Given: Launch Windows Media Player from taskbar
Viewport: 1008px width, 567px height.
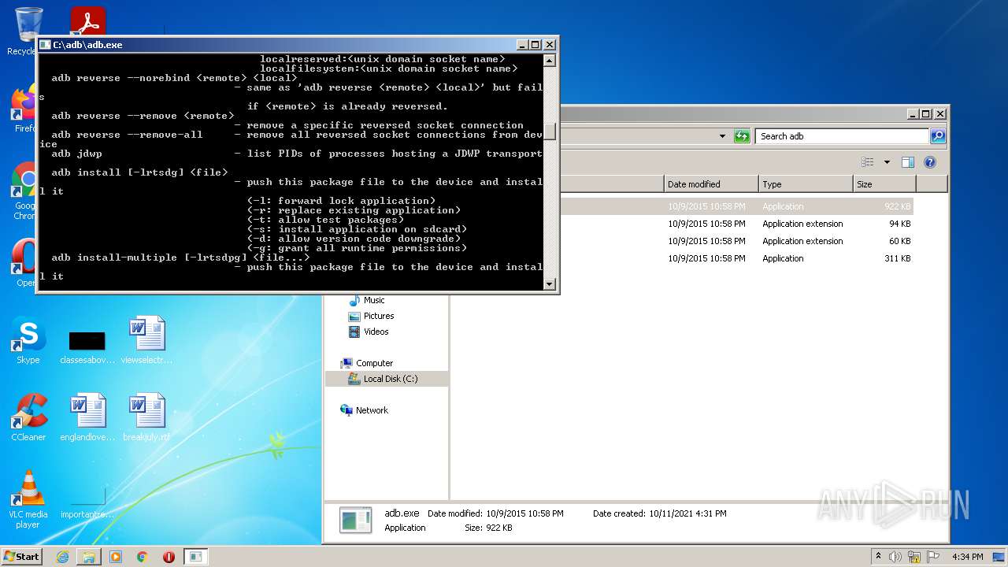Looking at the screenshot, I should [x=116, y=557].
